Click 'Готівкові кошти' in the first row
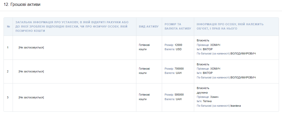Viewport: 282px width, 115px height. coord(144,47)
